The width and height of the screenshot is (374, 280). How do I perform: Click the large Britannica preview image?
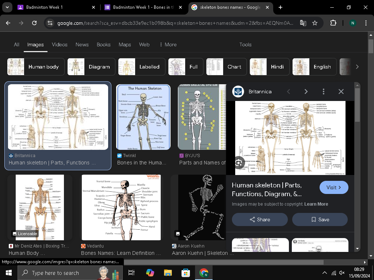click(290, 138)
